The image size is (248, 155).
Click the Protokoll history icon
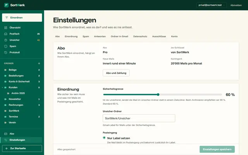6,53
